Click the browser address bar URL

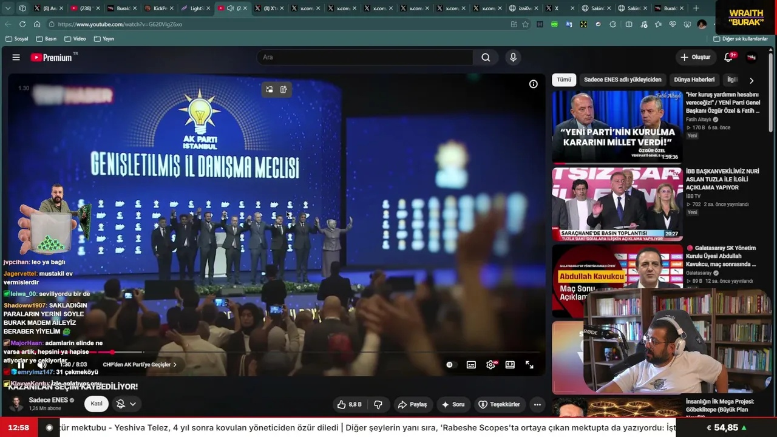[120, 24]
